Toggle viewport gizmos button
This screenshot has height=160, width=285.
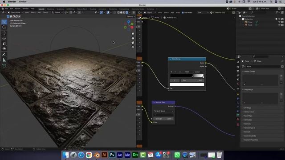(x=102, y=12)
